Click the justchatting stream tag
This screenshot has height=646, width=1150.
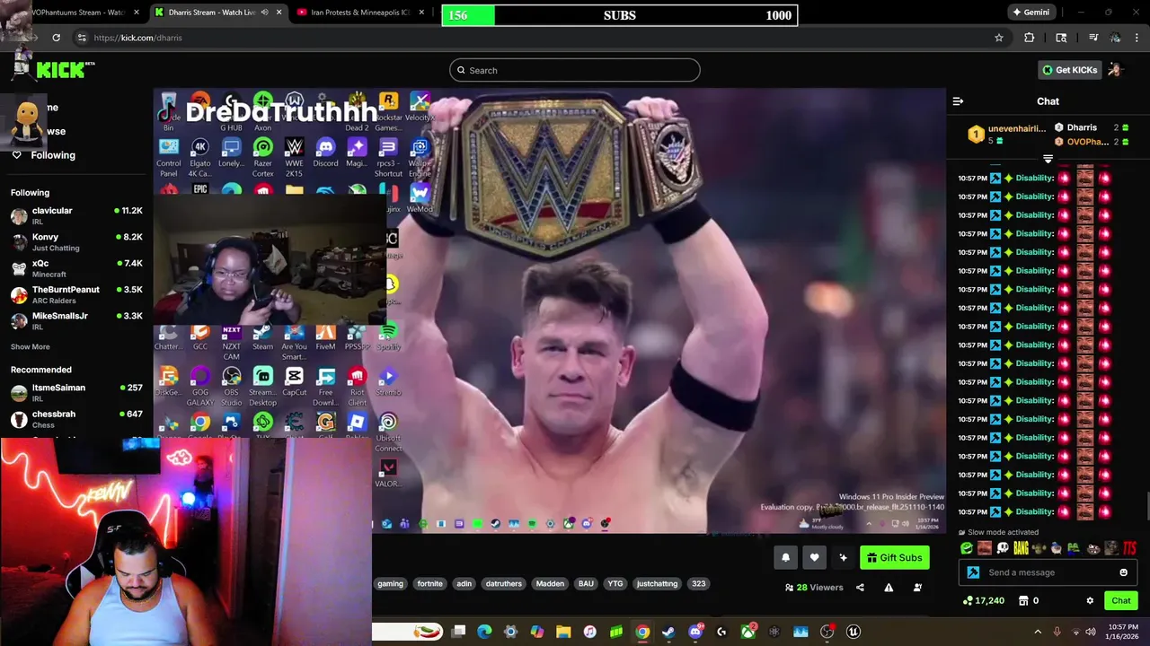click(x=657, y=583)
